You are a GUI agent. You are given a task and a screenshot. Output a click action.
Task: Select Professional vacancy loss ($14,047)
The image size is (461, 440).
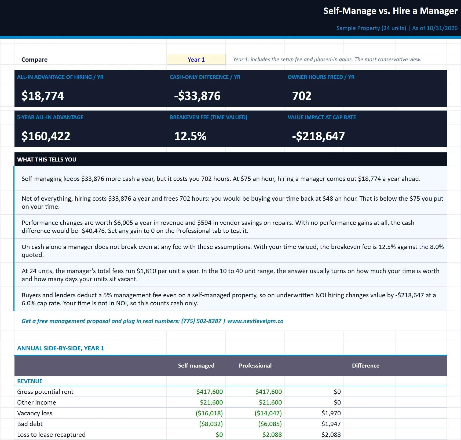(268, 413)
